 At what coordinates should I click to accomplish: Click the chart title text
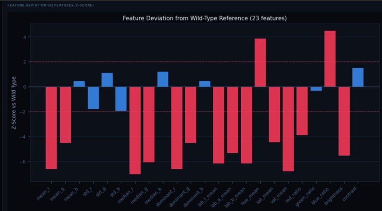click(205, 18)
